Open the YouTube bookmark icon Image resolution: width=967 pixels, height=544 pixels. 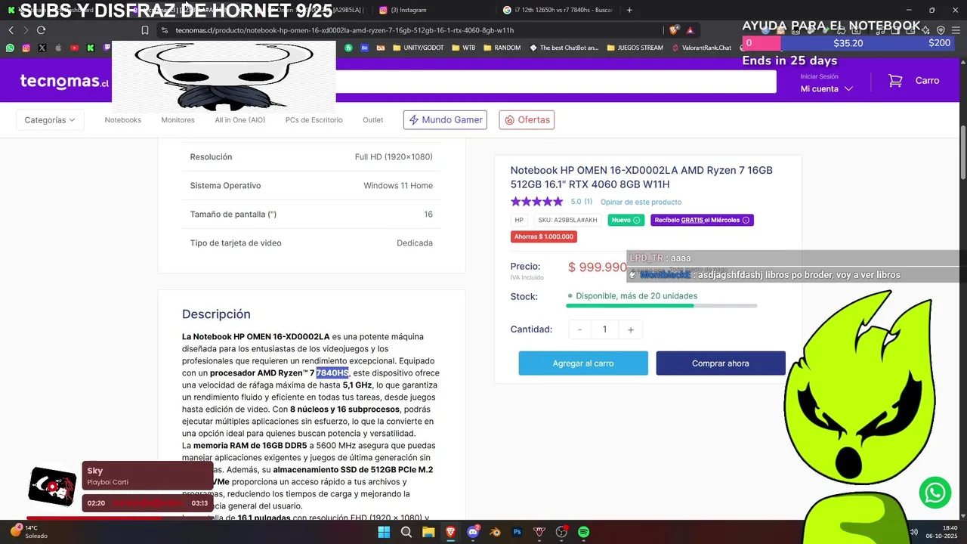74,48
